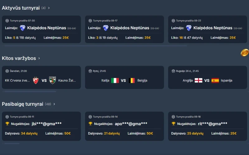Screen dimensions: 249x155
Task: Expand Aktyvūs turnyrai with the chevron arrow
Action: pos(49,8)
